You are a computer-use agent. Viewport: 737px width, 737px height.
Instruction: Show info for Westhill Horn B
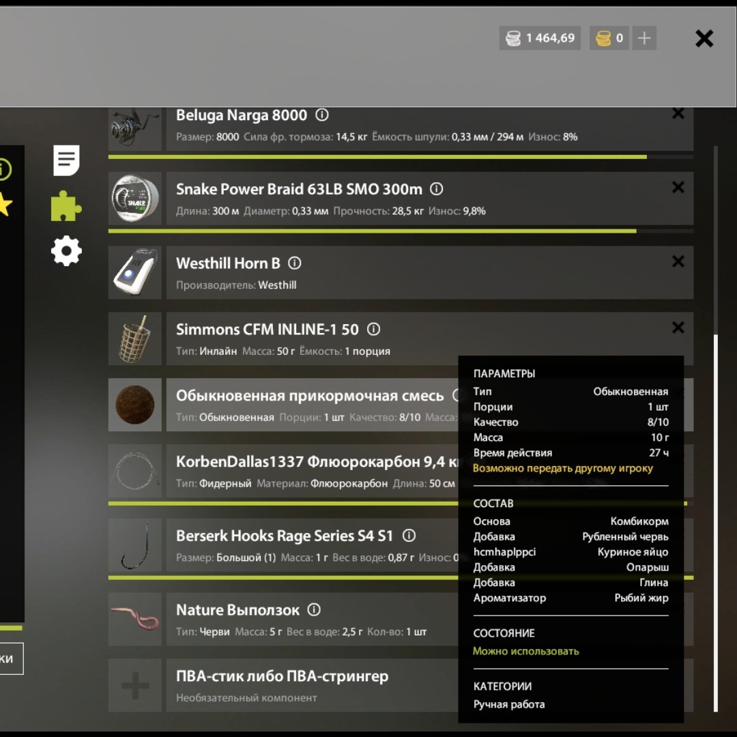(x=295, y=263)
